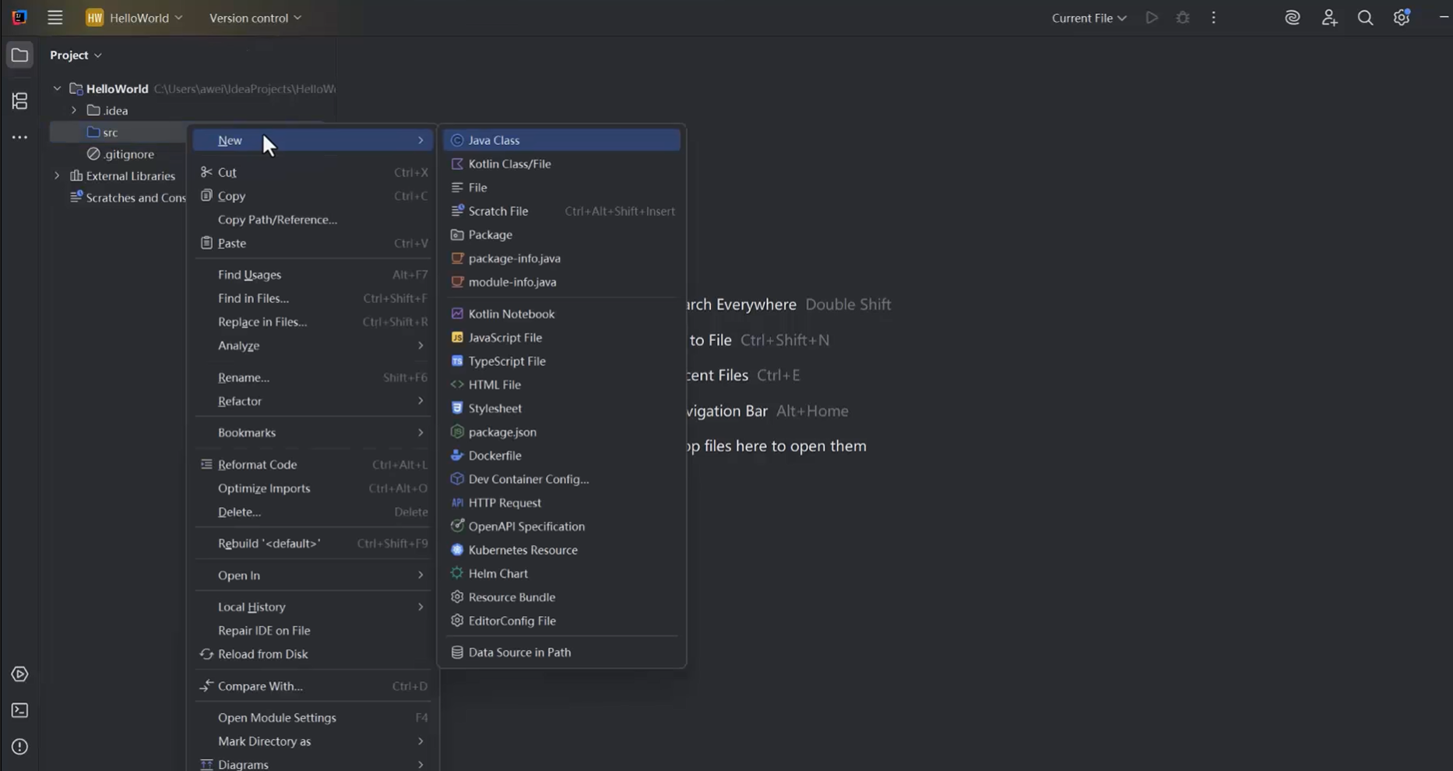Image resolution: width=1453 pixels, height=771 pixels.
Task: Click Reformat Code in context menu
Action: click(x=257, y=464)
